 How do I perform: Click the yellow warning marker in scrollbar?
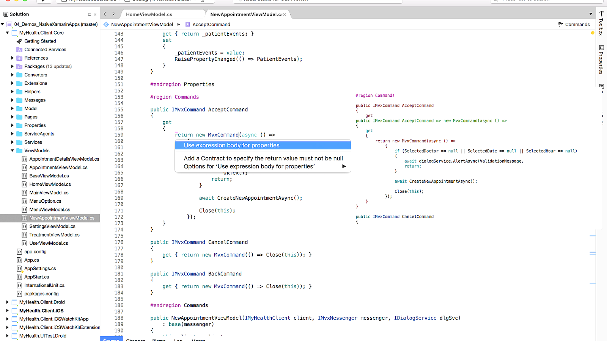click(593, 33)
